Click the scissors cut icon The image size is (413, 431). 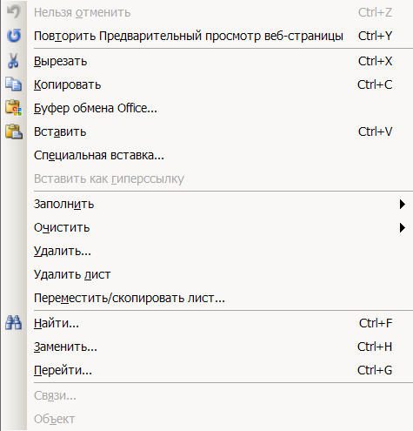click(x=13, y=61)
